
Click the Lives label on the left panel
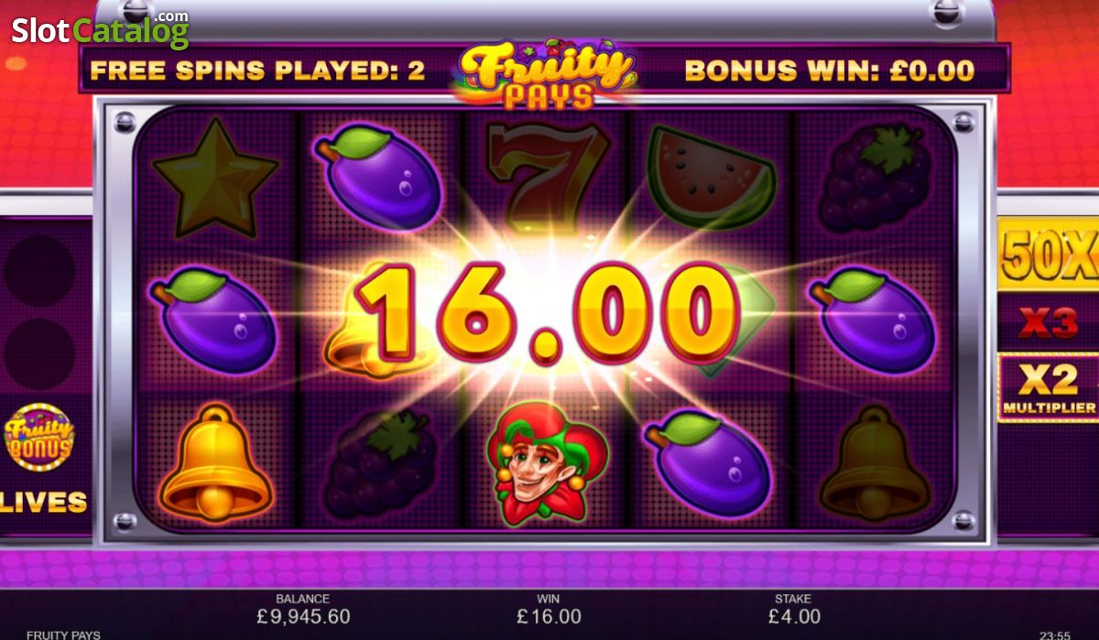point(43,502)
